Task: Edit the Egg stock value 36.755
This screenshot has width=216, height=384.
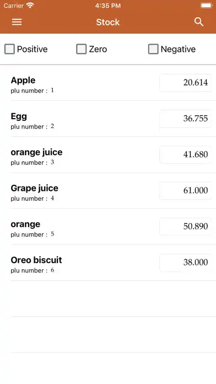Action: tap(186, 119)
